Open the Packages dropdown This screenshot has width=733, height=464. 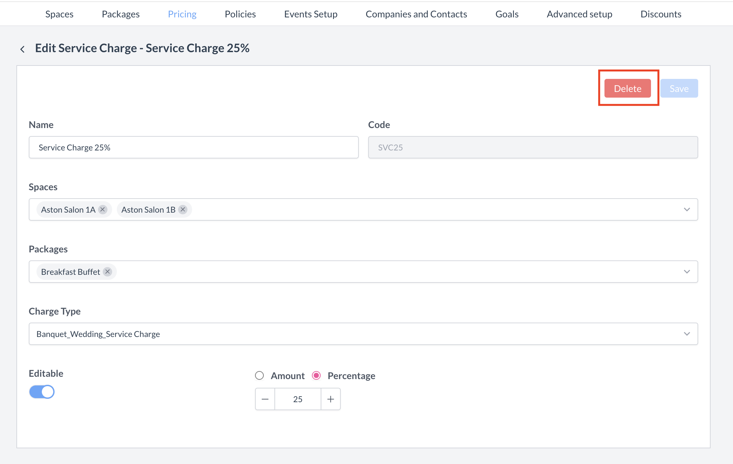(687, 271)
